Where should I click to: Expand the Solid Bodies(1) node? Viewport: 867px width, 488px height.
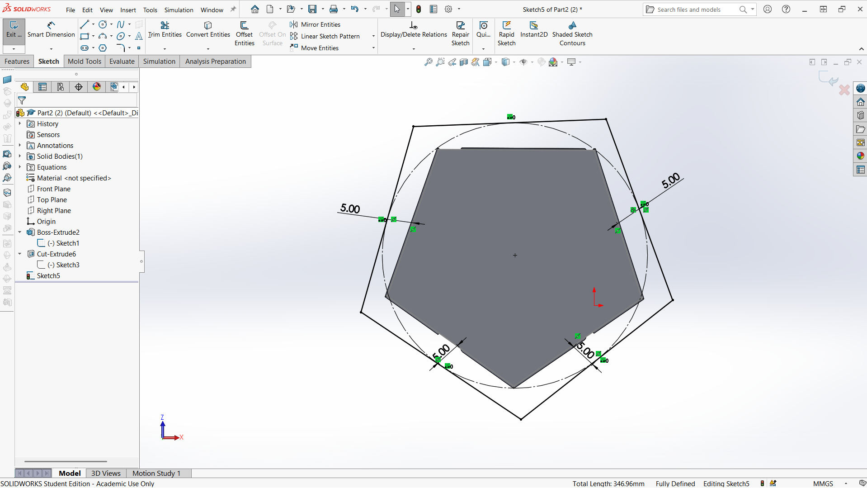coord(20,156)
